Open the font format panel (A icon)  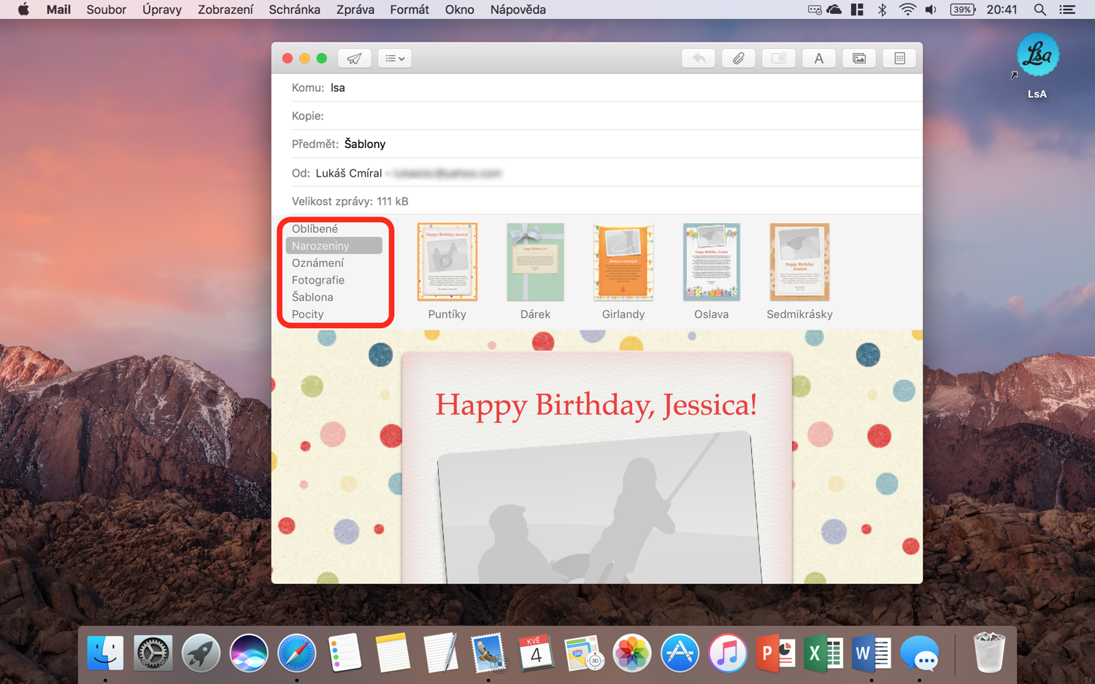click(x=818, y=58)
